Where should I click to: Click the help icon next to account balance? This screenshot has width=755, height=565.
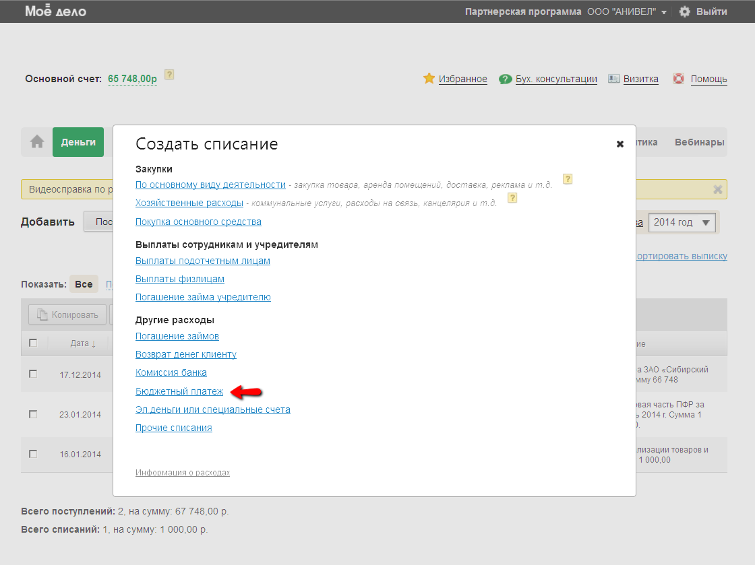[169, 75]
